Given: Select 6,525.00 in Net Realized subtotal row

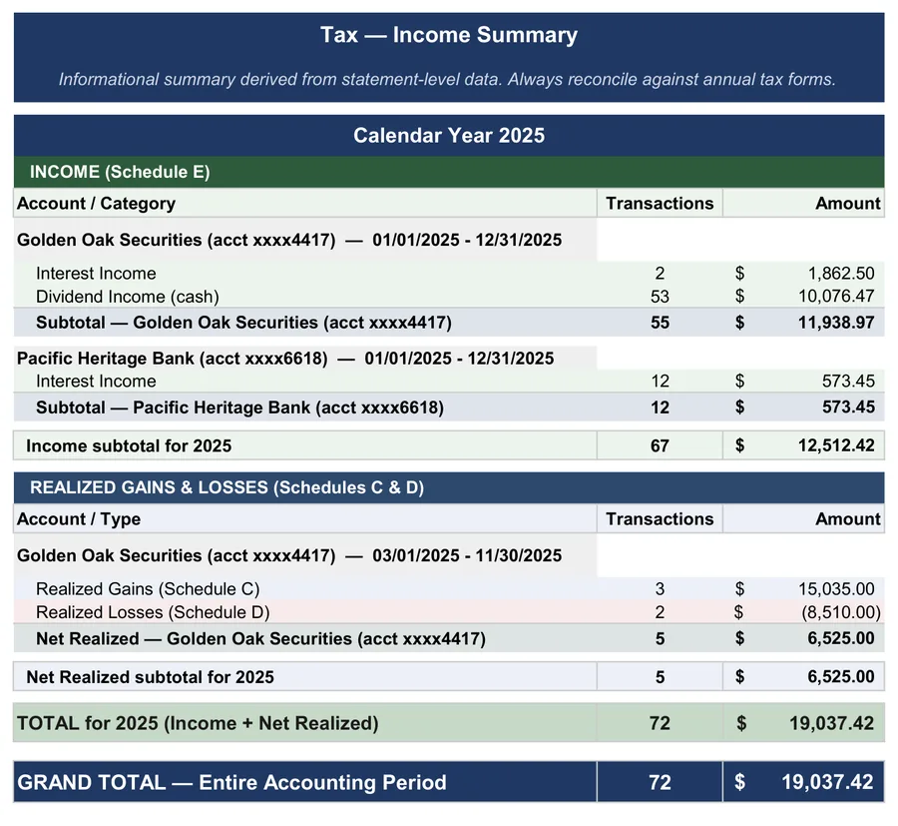Looking at the screenshot, I should click(841, 677).
